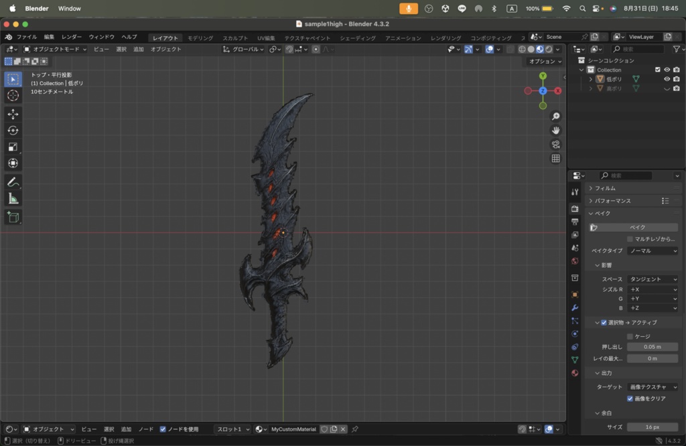Activate the Annotate tool

[13, 181]
